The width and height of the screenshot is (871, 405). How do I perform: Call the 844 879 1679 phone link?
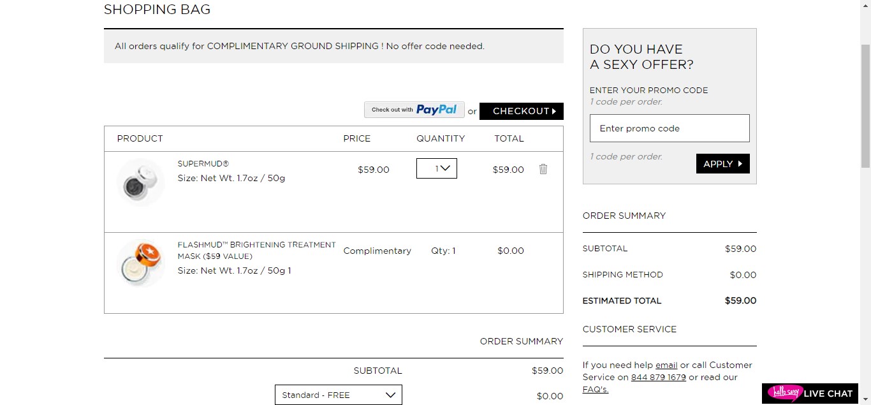pyautogui.click(x=659, y=378)
